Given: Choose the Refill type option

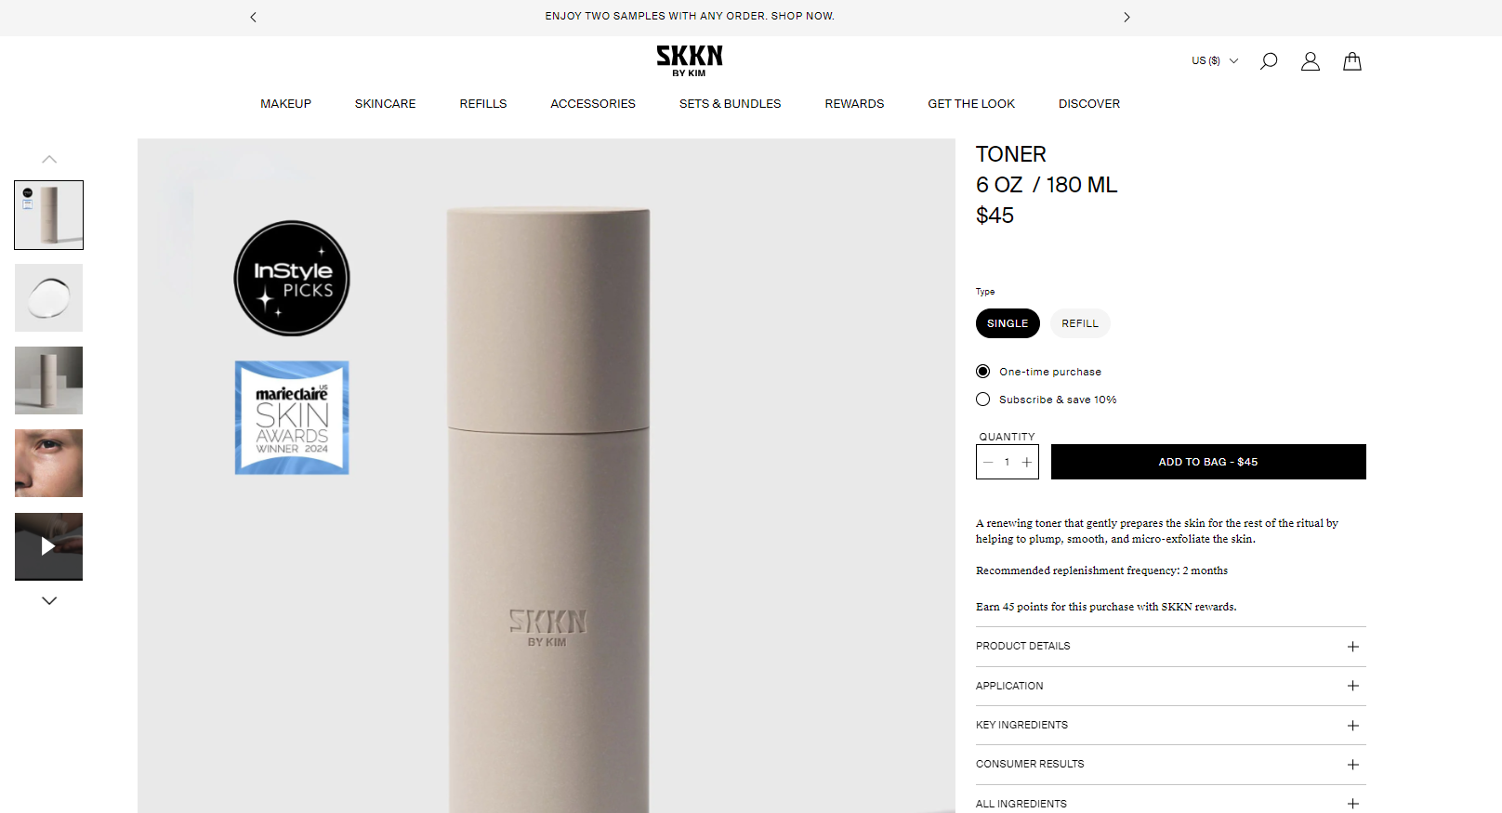Looking at the screenshot, I should pos(1080,323).
